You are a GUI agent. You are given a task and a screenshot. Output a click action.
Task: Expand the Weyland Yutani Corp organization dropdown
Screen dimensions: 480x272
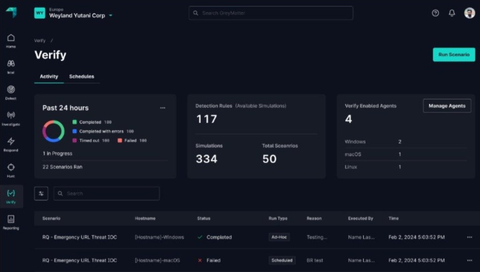(111, 15)
